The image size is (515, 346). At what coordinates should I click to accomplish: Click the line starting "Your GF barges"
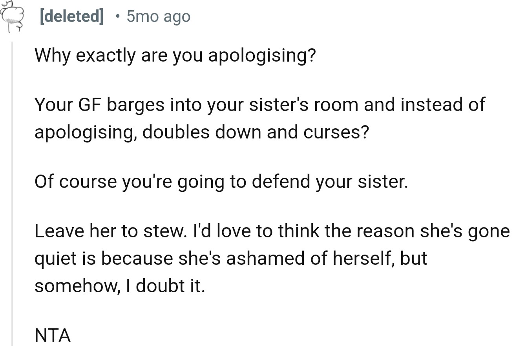pos(259,105)
